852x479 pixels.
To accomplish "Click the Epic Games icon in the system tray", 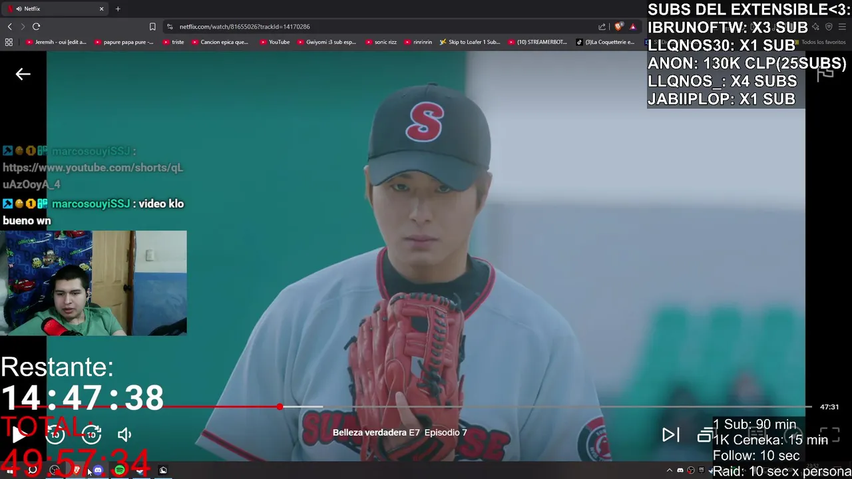I will [x=701, y=470].
